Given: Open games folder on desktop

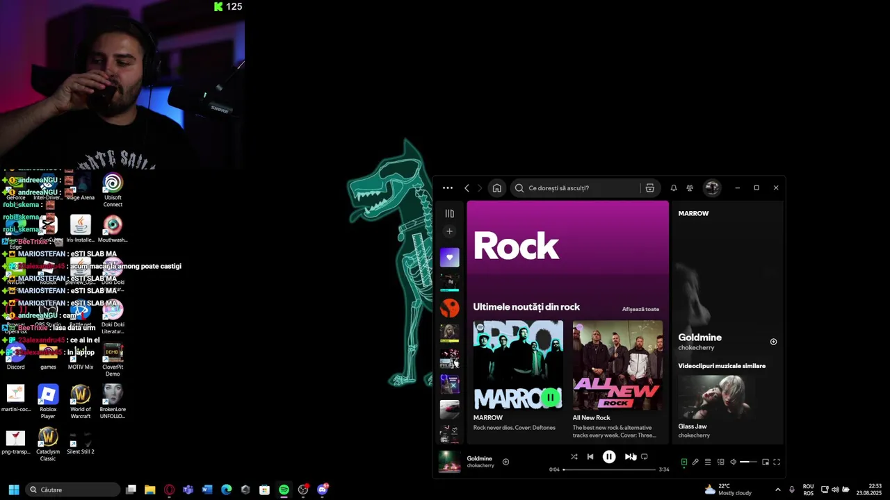Looking at the screenshot, I should click(48, 358).
